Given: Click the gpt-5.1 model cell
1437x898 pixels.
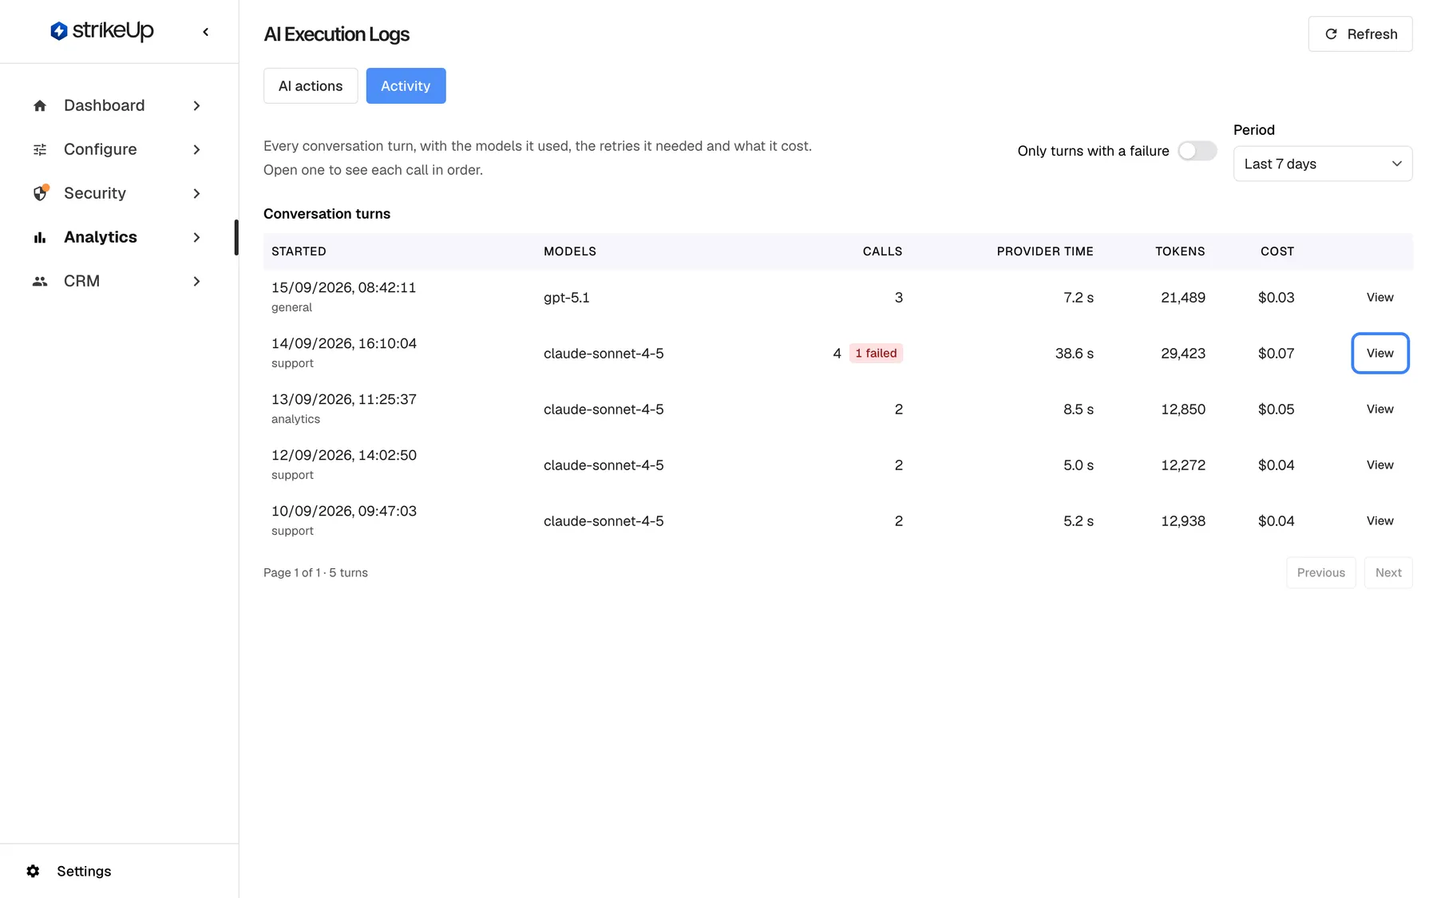Looking at the screenshot, I should tap(567, 297).
